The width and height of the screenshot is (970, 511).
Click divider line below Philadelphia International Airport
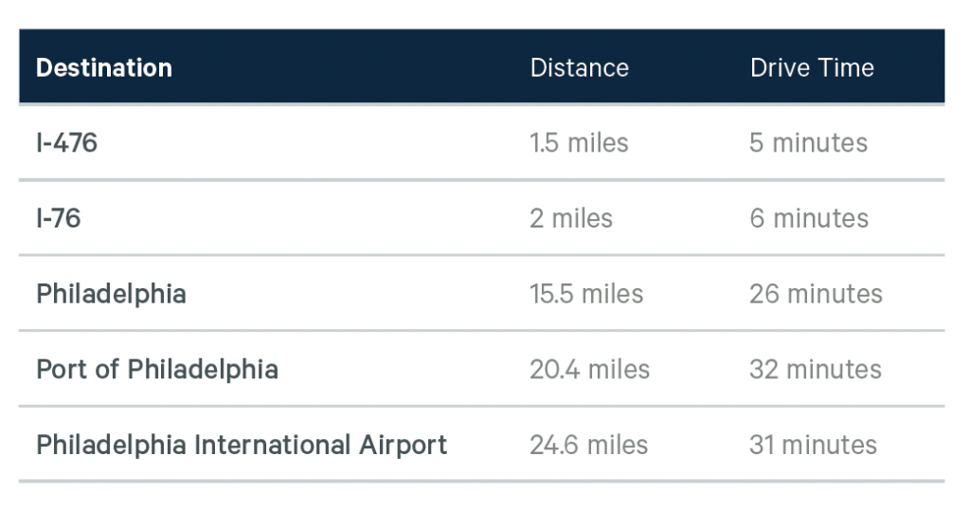(x=481, y=482)
